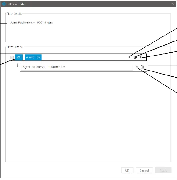
Task: Click the Filter details group label
Action: coord(14,14)
